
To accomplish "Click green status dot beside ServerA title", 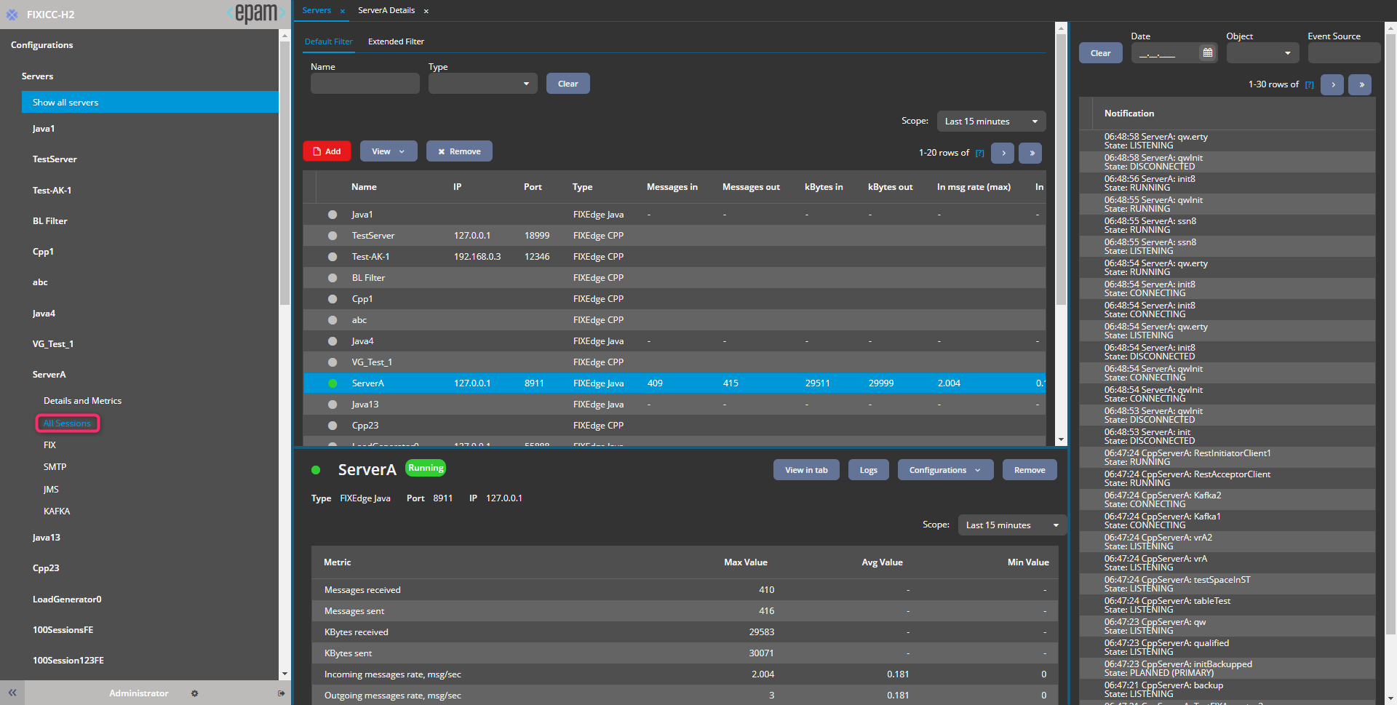I will point(316,470).
